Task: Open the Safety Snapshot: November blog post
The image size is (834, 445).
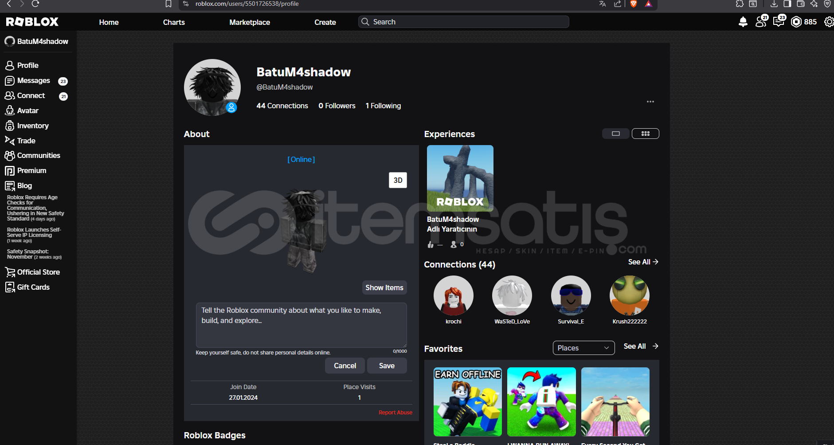Action: click(x=34, y=254)
